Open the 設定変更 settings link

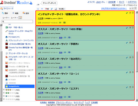pos(112,2)
